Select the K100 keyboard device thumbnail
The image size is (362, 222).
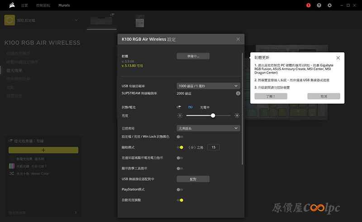[x=101, y=20]
